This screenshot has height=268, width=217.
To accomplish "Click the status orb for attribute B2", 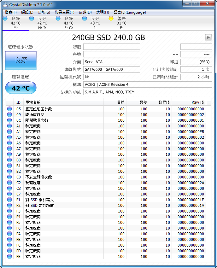I will pyautogui.click(x=9, y=171).
